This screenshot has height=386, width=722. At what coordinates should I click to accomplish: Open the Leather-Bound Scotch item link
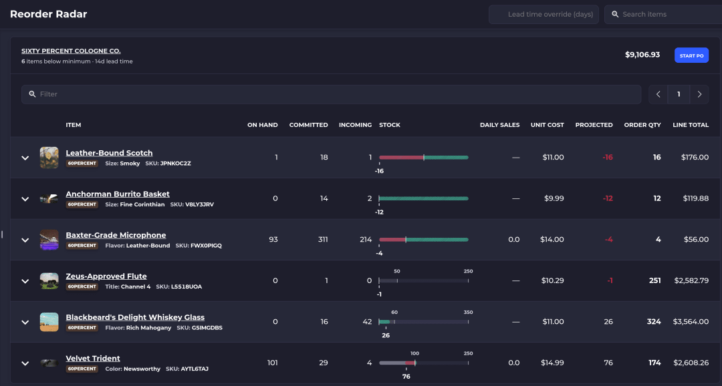(109, 153)
